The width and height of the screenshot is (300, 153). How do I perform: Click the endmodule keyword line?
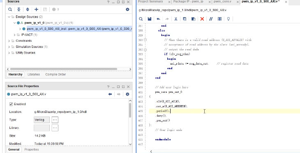click(163, 139)
